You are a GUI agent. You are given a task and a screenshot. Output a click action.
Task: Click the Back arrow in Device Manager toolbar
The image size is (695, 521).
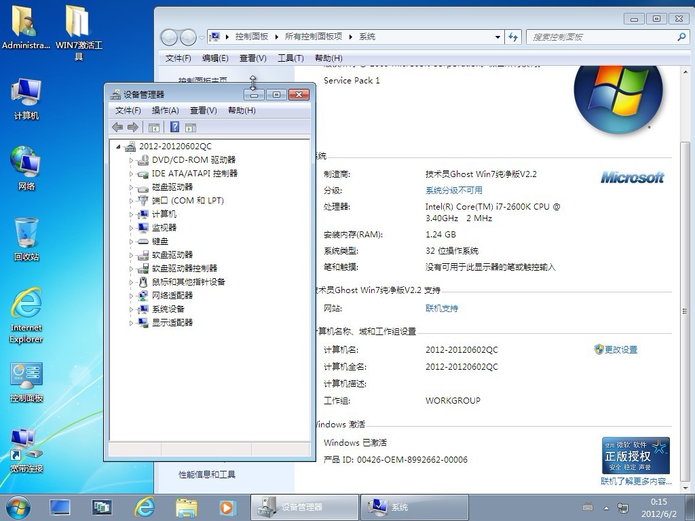117,128
